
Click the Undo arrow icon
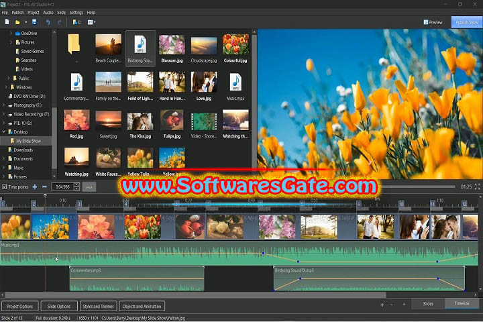48,22
